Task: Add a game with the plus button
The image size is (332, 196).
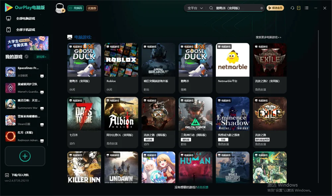Action: 25,156
